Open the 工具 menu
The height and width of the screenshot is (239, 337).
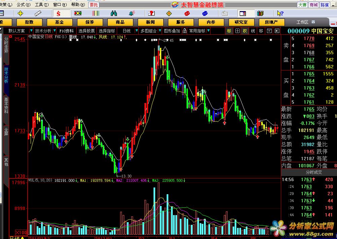[42, 4]
